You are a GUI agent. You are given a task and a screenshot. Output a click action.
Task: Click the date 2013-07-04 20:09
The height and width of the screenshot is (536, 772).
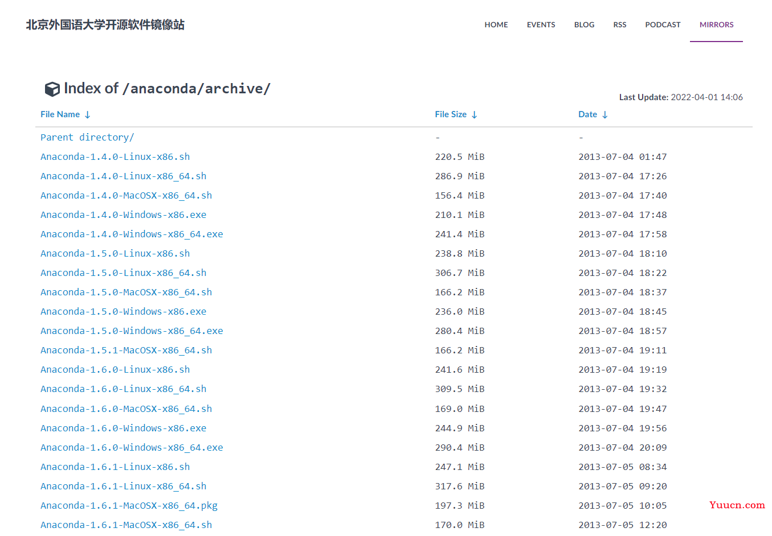(623, 447)
